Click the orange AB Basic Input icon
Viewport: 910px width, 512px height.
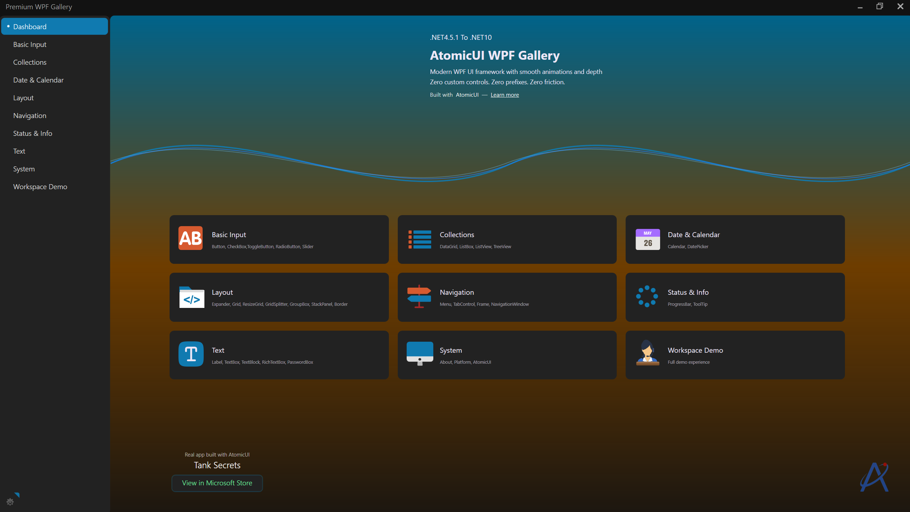[x=191, y=238]
